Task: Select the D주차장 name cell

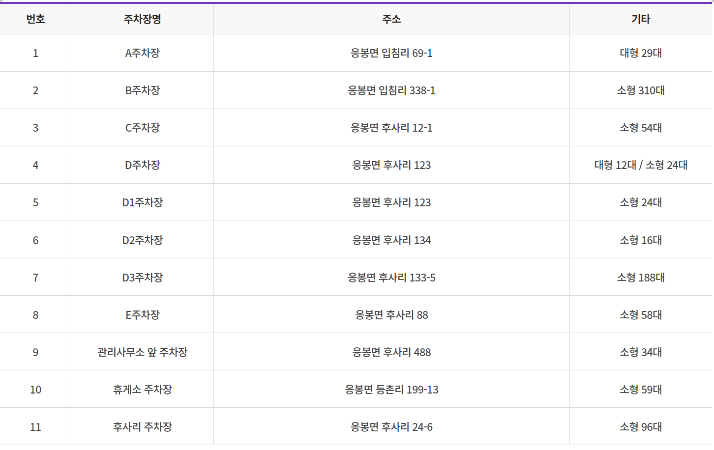Action: tap(143, 165)
